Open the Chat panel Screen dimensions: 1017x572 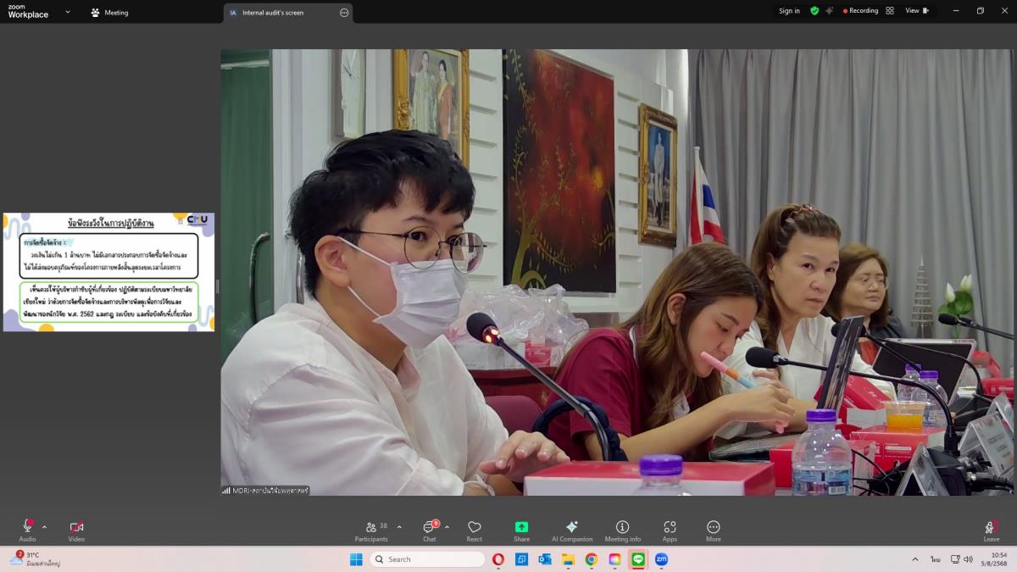(430, 530)
